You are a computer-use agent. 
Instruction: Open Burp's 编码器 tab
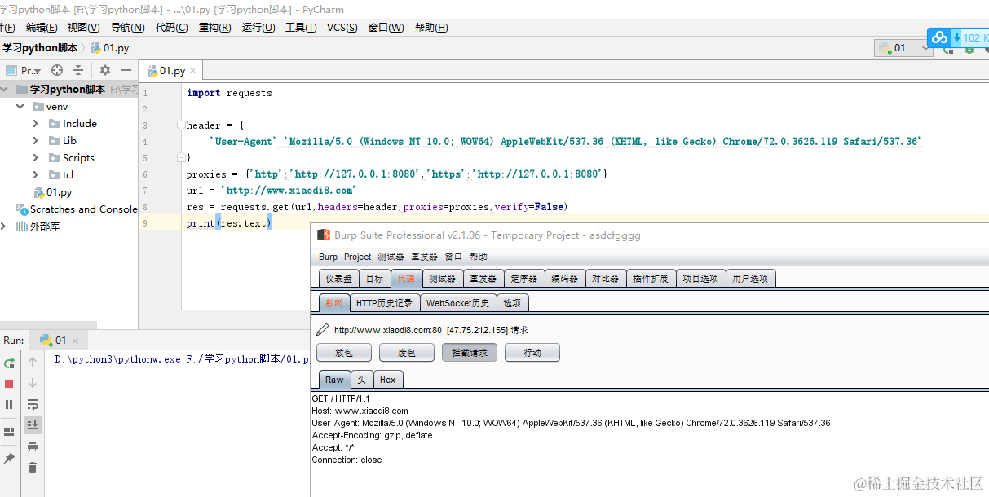[x=564, y=279]
